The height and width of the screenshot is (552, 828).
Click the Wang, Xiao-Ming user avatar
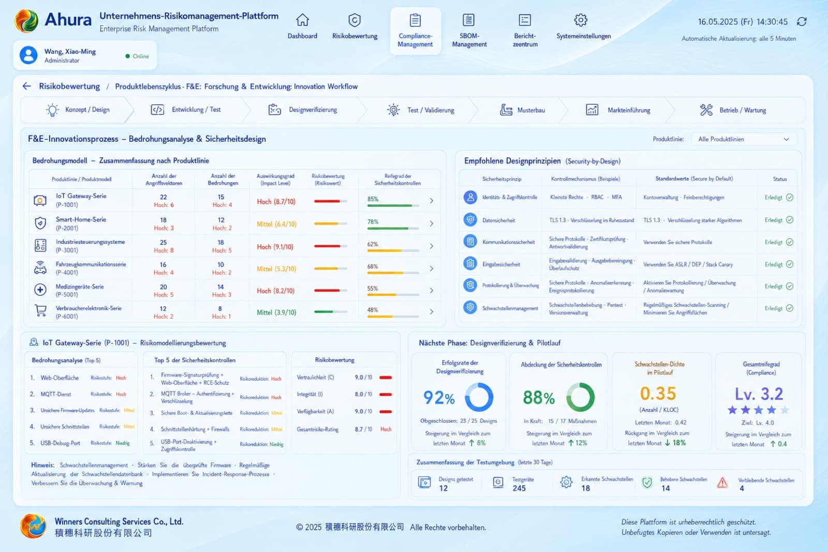(x=28, y=55)
